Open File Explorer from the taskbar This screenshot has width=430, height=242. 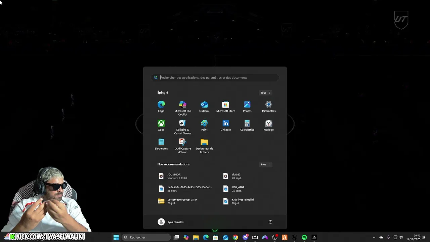(196, 237)
